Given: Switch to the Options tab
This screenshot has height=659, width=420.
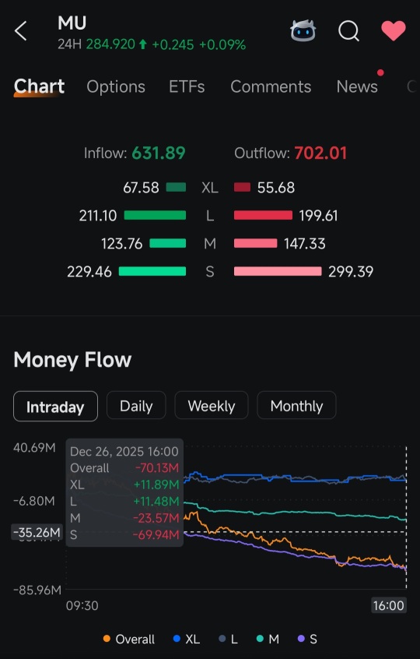Looking at the screenshot, I should (116, 86).
